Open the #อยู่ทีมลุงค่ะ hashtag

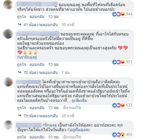point(78,130)
